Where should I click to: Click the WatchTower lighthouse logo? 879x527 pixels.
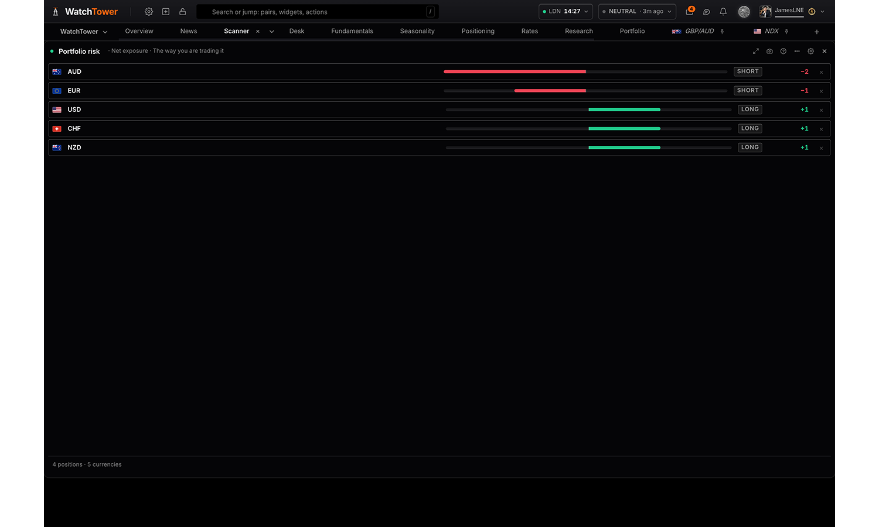click(x=56, y=12)
